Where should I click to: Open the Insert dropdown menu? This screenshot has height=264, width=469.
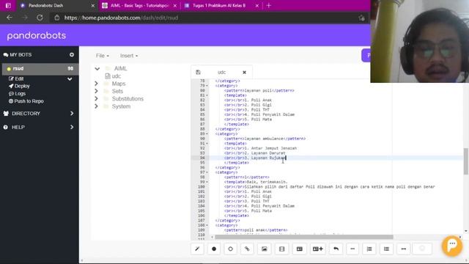(x=129, y=56)
